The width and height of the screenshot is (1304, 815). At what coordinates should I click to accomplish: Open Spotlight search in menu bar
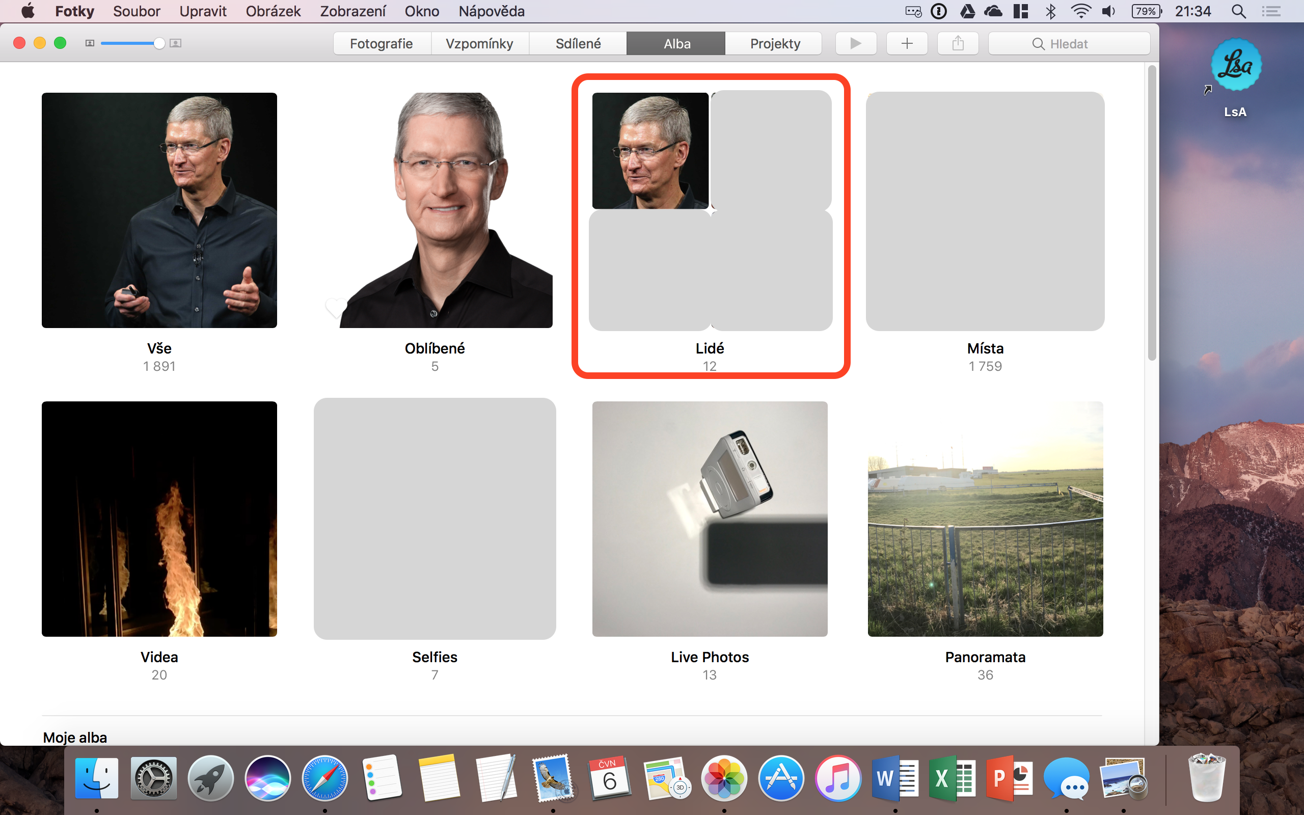1238,11
